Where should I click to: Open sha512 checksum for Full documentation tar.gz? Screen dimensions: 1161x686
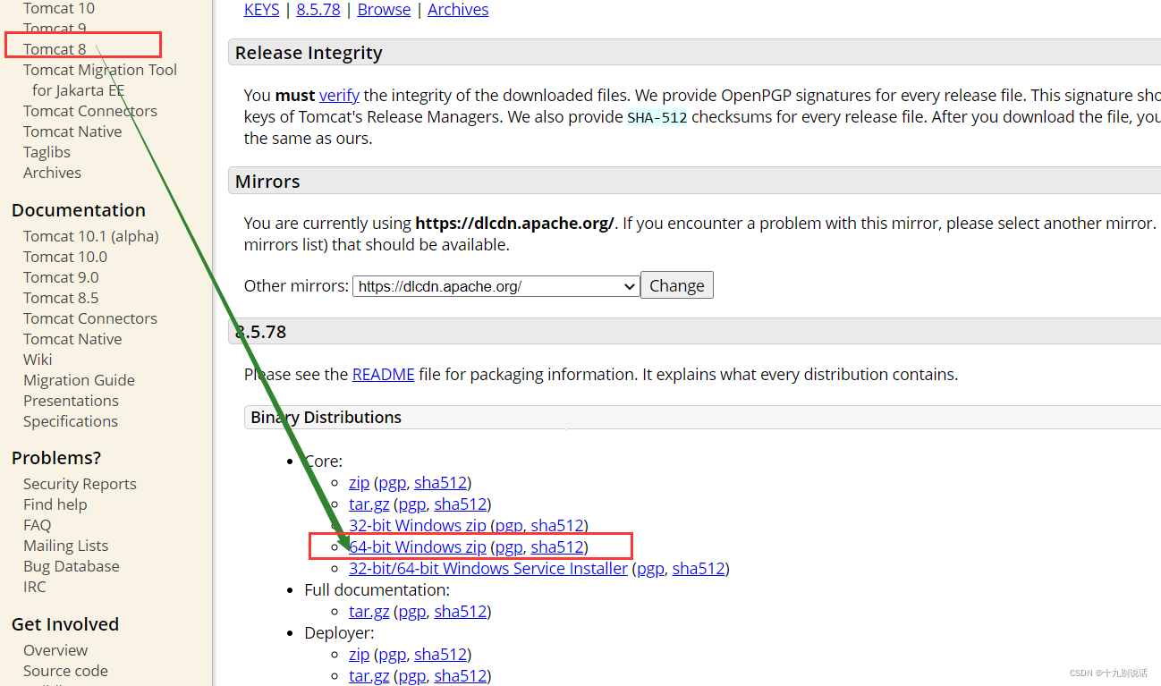[x=460, y=612]
